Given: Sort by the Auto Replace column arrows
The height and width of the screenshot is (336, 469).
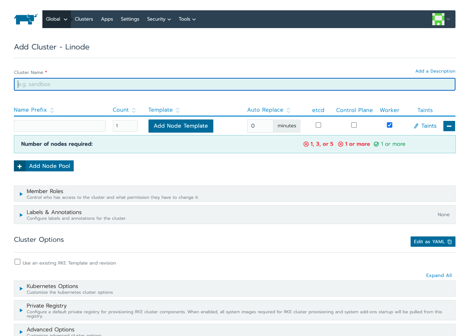Looking at the screenshot, I should (x=288, y=110).
